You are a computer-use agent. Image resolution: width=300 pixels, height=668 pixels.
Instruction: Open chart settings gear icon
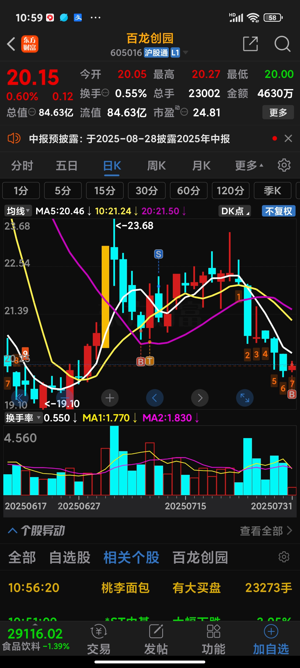tap(284, 165)
